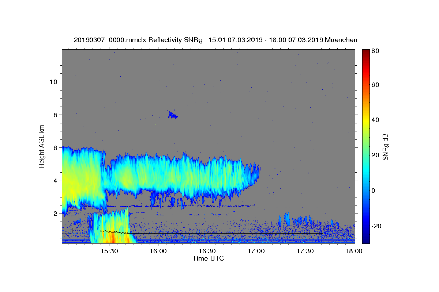The image size is (439, 292).
Task: Click the colorbar value 40
Action: 375,120
